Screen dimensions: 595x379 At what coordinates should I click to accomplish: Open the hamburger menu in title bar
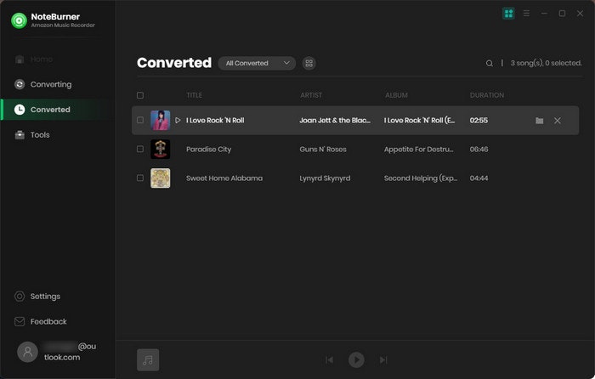click(526, 14)
